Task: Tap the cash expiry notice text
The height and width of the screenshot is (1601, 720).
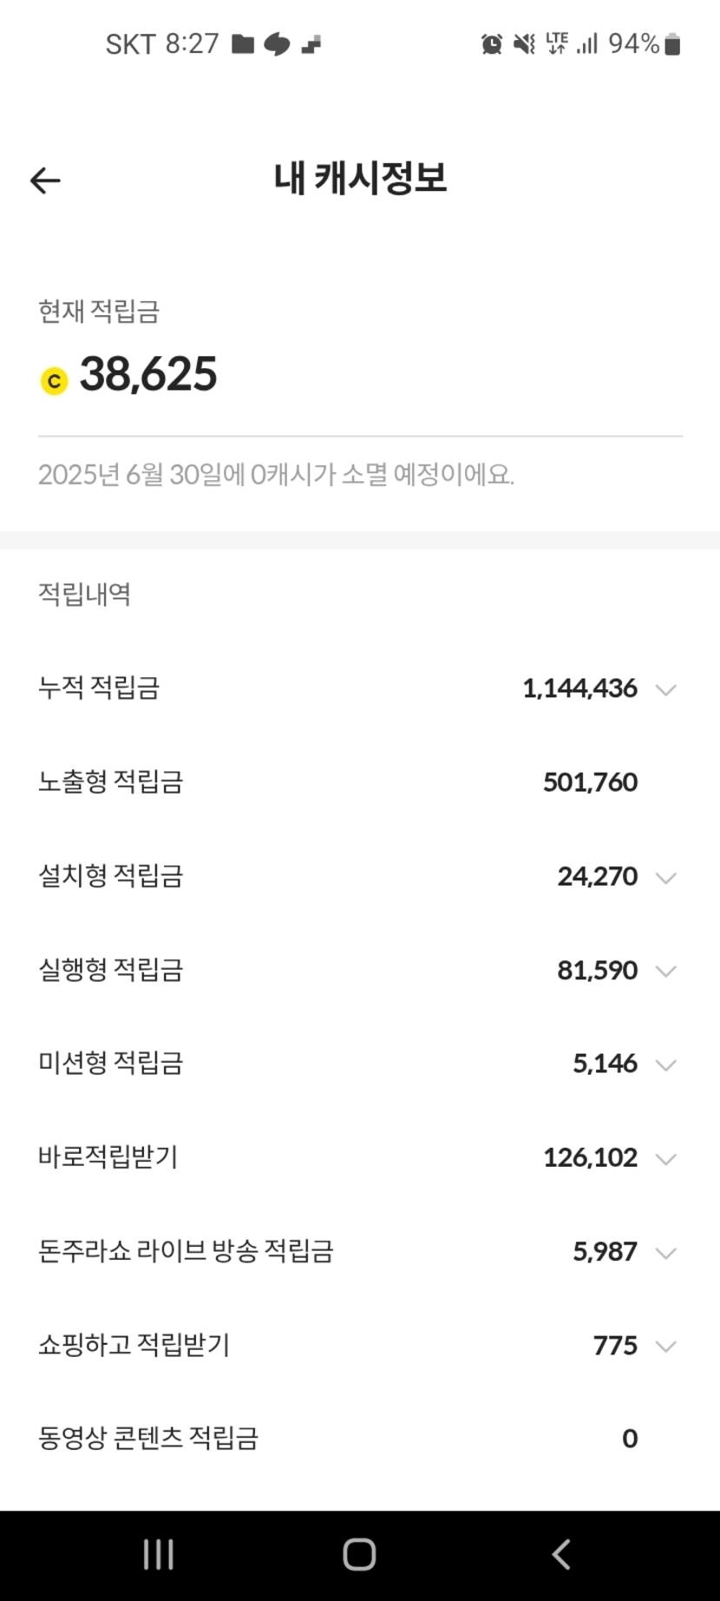Action: pos(276,475)
